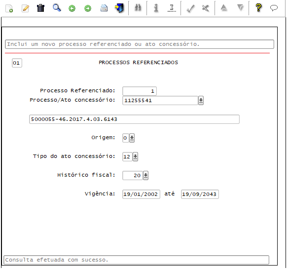Image resolution: width=288 pixels, height=269 pixels.
Task: Click the 'Vigência:' label
Action: [100, 194]
